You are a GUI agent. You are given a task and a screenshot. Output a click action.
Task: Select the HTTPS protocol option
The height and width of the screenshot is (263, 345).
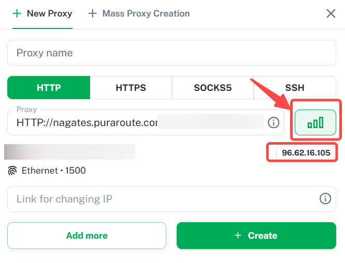click(131, 88)
